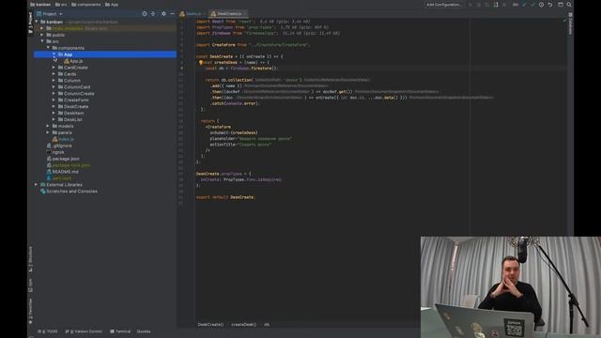The image size is (601, 338).
Task: Click components in navigation breadcrumb
Action: pos(86,5)
